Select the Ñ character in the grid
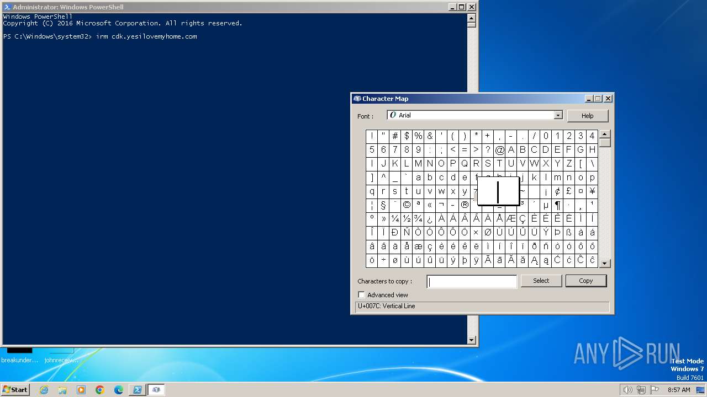 (407, 233)
